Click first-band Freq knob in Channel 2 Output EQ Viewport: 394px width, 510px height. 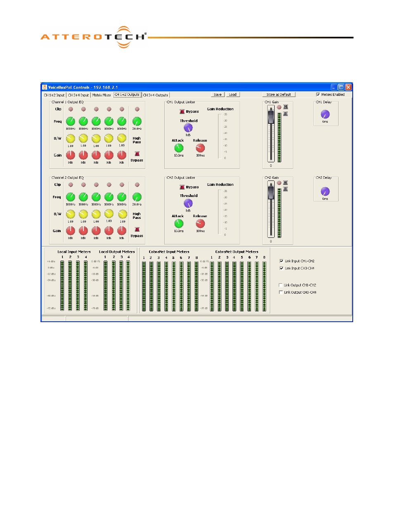(x=71, y=197)
